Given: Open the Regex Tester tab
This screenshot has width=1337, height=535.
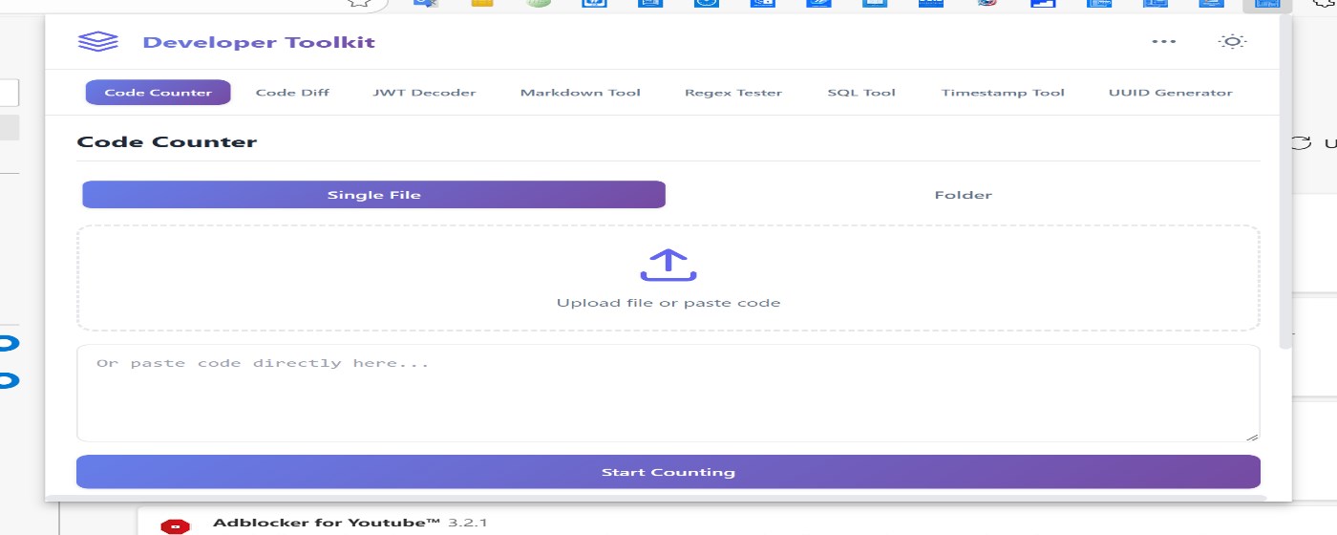Looking at the screenshot, I should pyautogui.click(x=733, y=93).
